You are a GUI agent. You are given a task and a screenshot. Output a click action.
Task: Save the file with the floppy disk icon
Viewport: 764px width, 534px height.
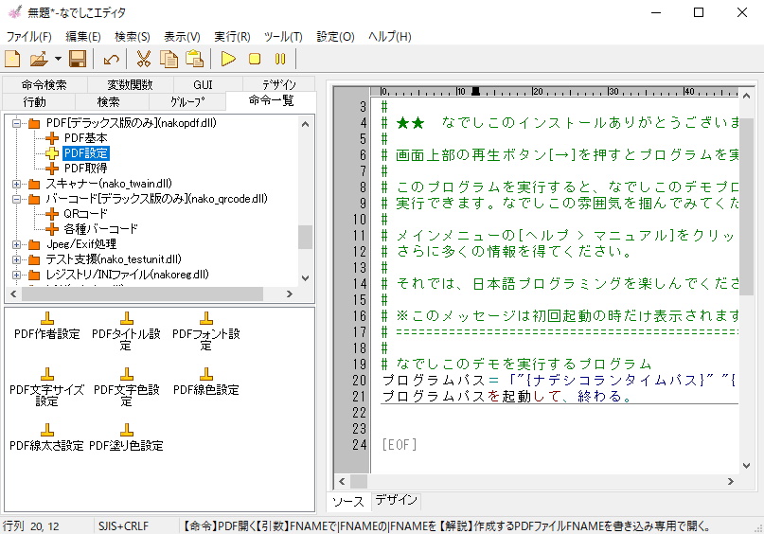pyautogui.click(x=78, y=59)
